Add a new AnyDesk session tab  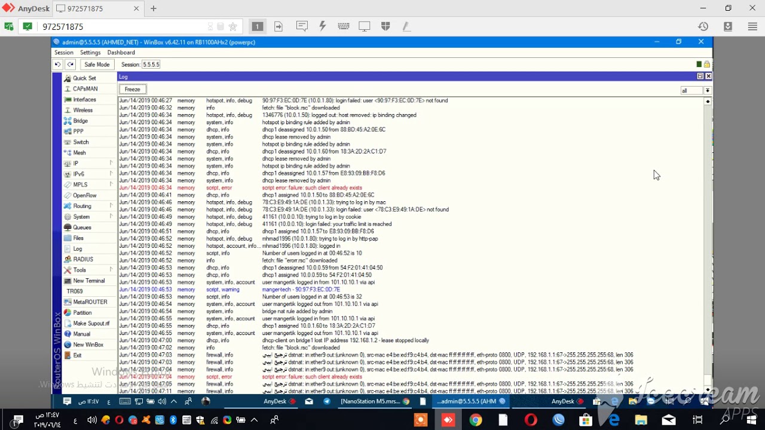(154, 9)
